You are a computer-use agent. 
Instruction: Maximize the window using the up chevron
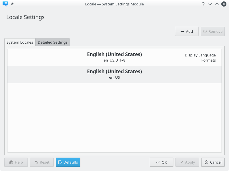217,4
